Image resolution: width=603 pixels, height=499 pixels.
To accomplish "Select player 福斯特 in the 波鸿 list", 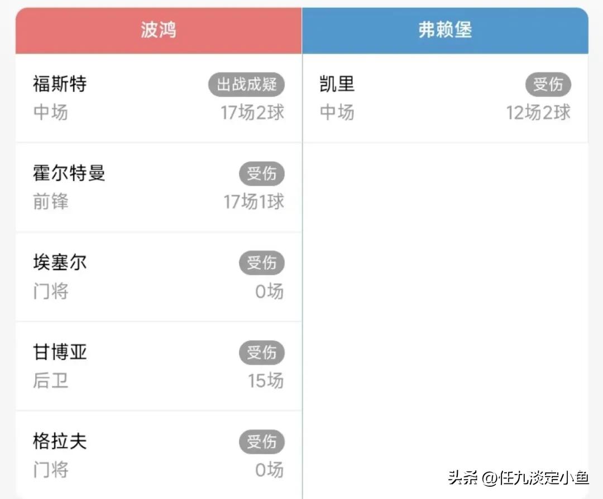I will 60,84.
